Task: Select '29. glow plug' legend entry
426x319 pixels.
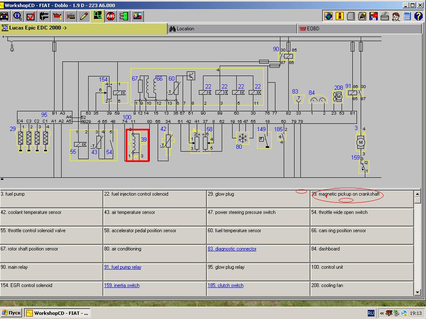Action: pyautogui.click(x=258, y=199)
